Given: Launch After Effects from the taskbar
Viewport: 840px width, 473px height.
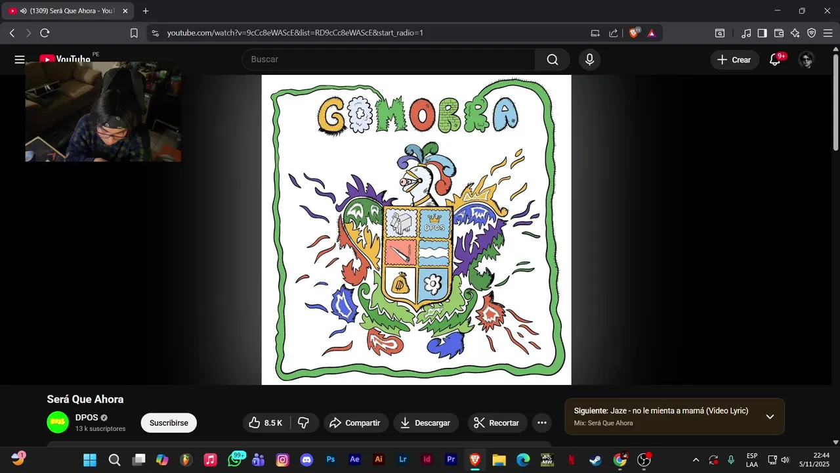Looking at the screenshot, I should [x=355, y=460].
